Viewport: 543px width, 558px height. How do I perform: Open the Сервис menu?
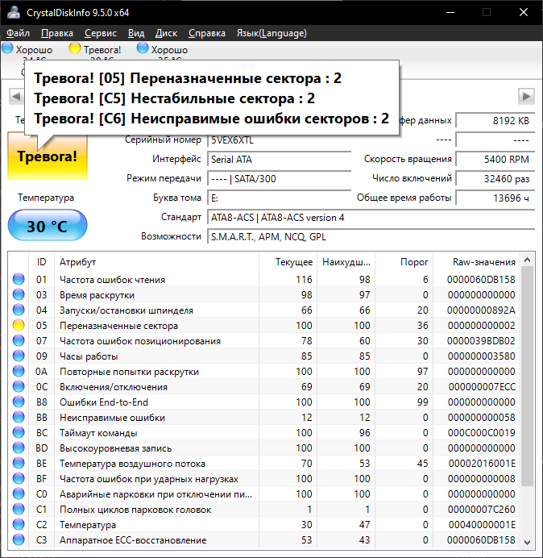pos(100,33)
